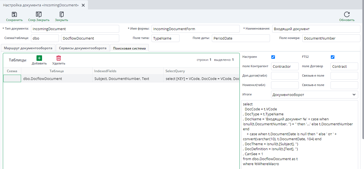Add a table with the green Добавить icon
Screen dimensions: 364x169
(39, 58)
